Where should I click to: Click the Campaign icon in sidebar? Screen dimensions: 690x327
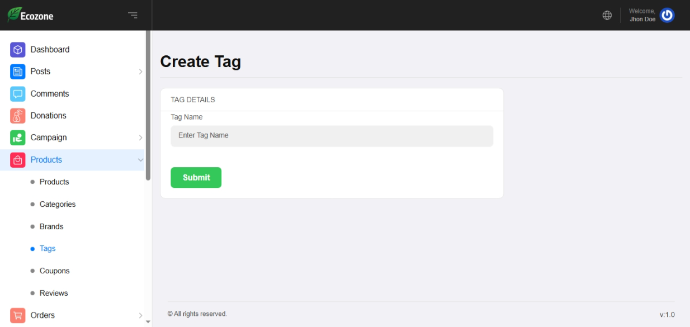(x=18, y=138)
